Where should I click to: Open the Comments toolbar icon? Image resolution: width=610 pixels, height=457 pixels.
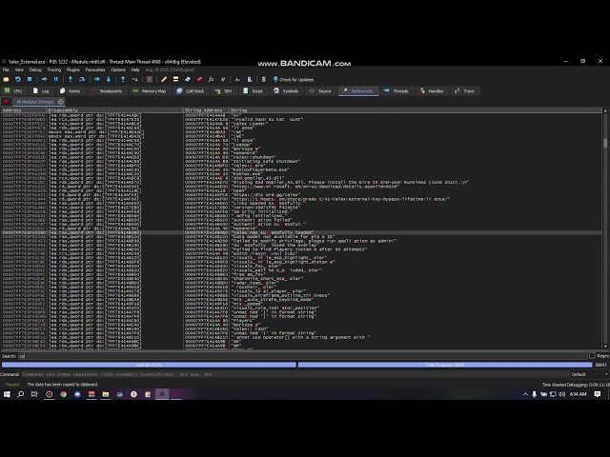tap(175, 79)
